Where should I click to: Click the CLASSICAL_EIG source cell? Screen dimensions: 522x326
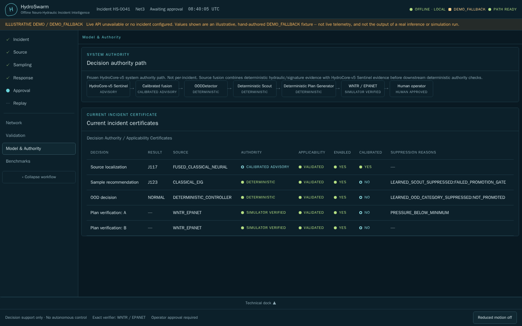188,182
